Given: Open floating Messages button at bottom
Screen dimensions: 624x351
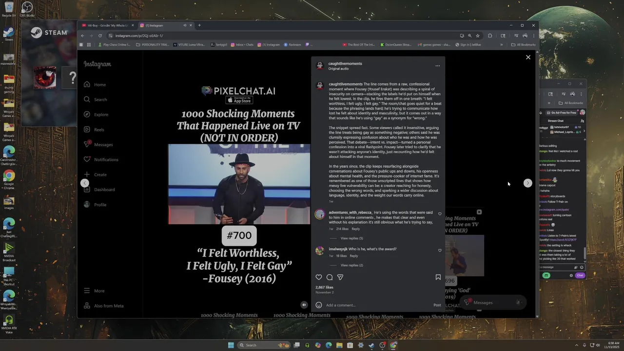Looking at the screenshot, I should (x=493, y=302).
